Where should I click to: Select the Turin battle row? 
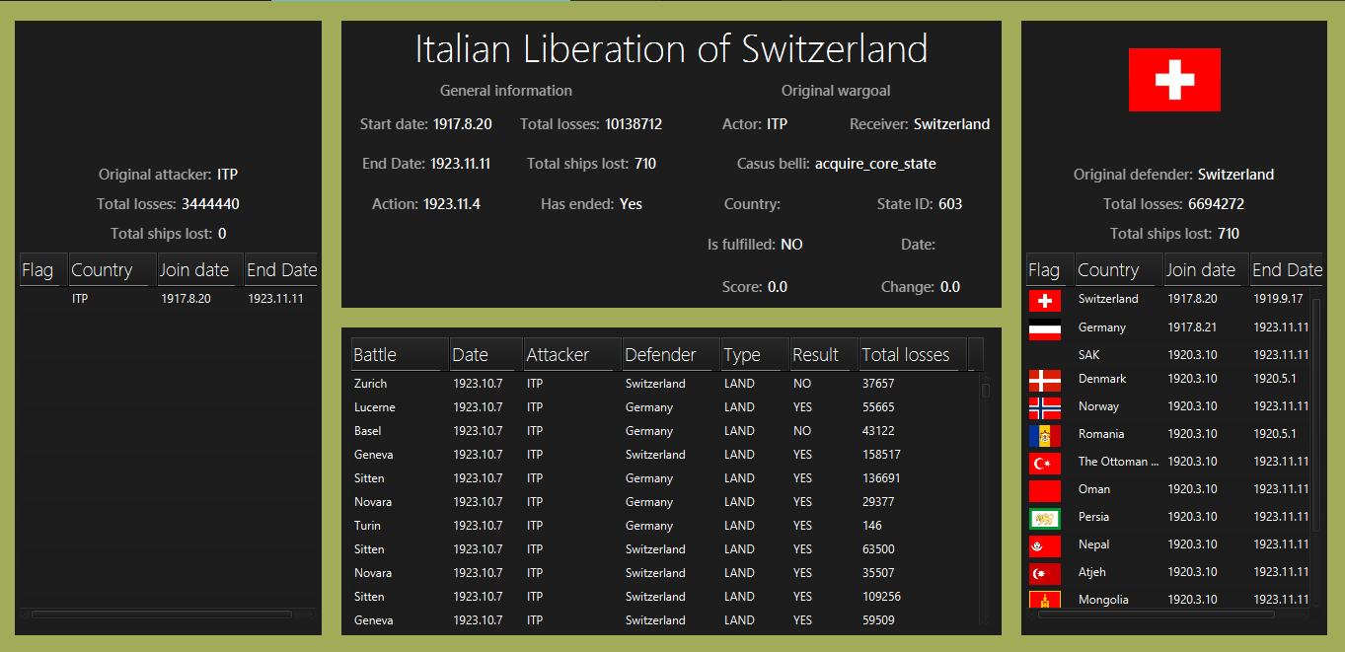click(664, 526)
